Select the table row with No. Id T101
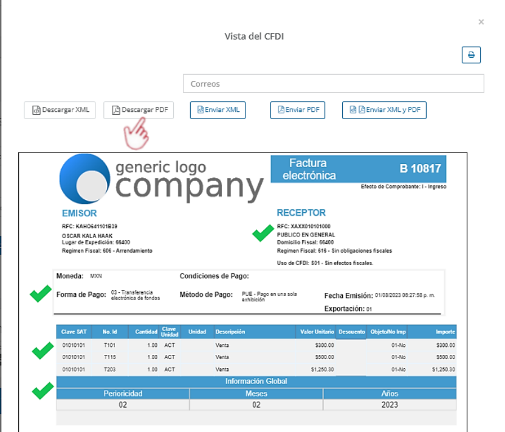Image resolution: width=505 pixels, height=432 pixels. (x=255, y=345)
